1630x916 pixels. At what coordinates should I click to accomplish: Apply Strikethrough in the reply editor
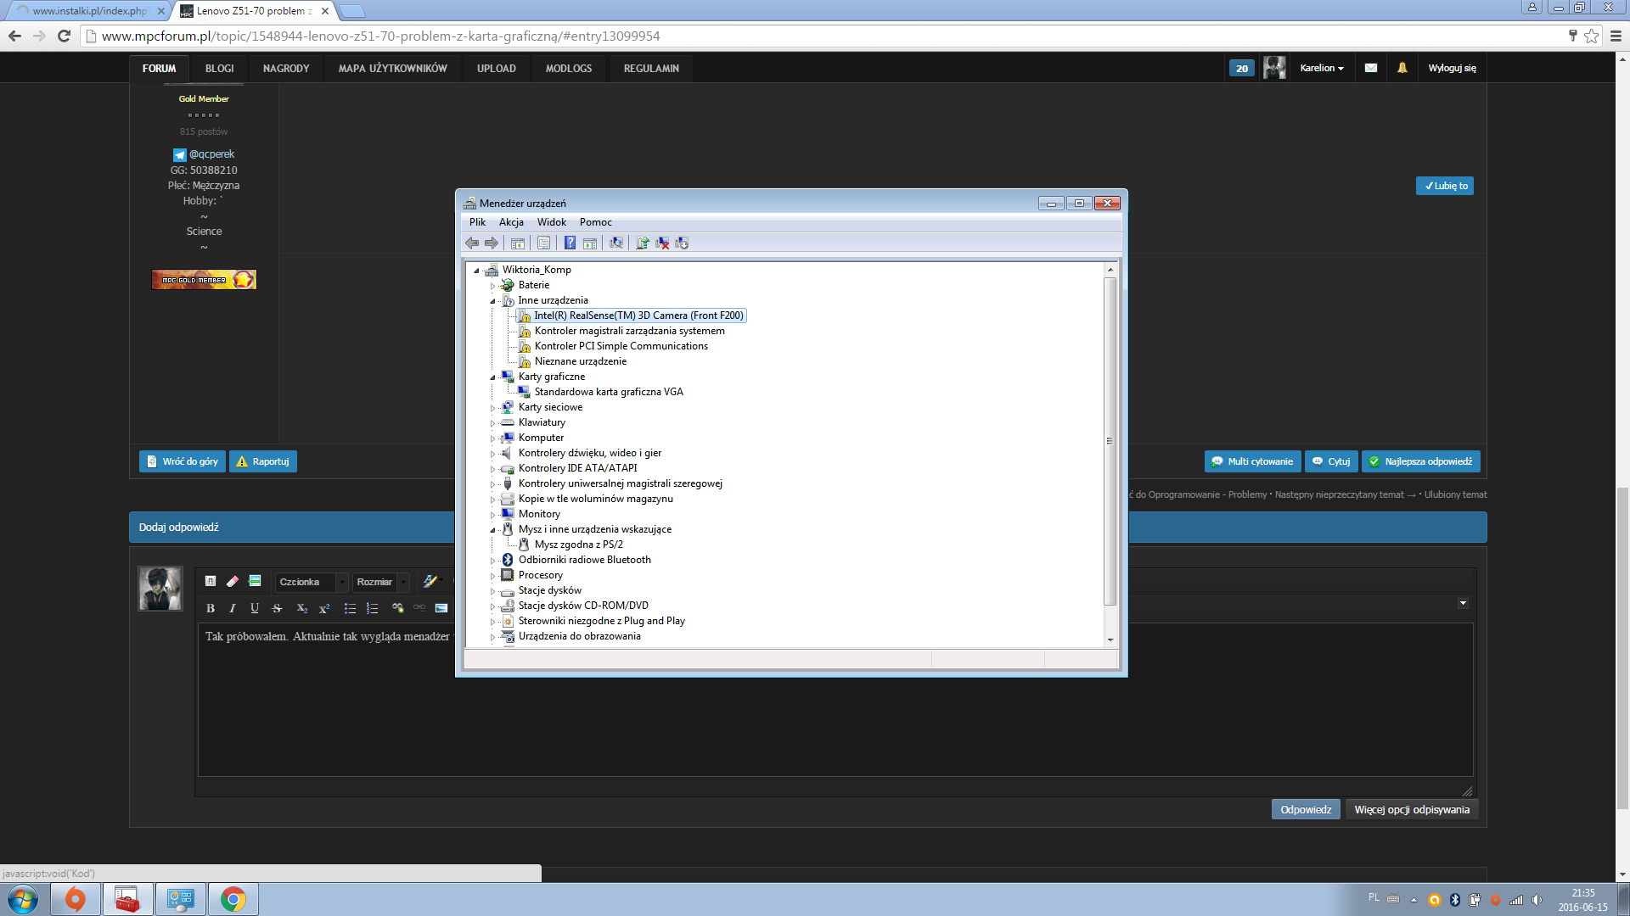(x=277, y=608)
